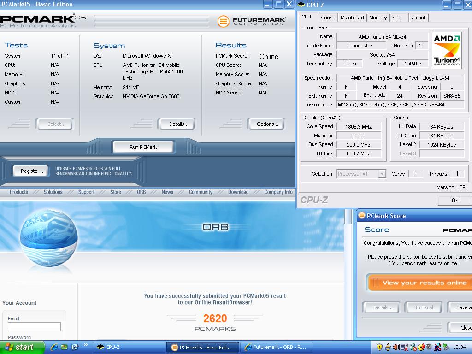Click the Run PCMark button
Screen dimensions: 472x354
[143, 147]
